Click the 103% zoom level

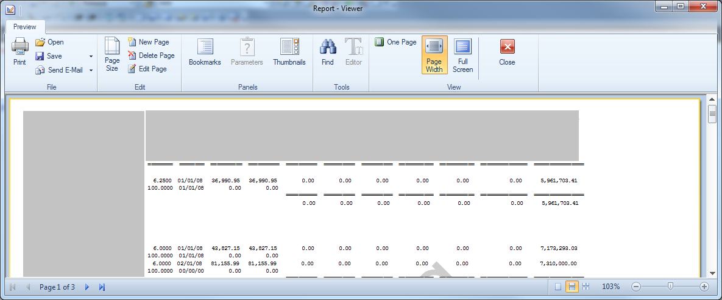click(x=611, y=287)
